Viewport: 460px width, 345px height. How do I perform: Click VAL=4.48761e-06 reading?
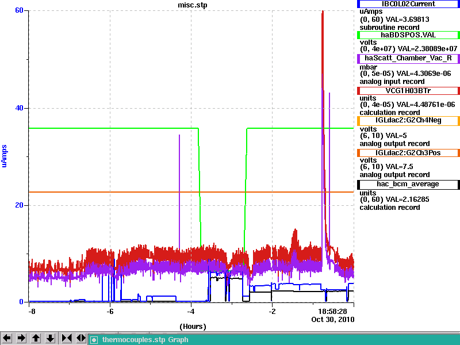tap(426, 105)
